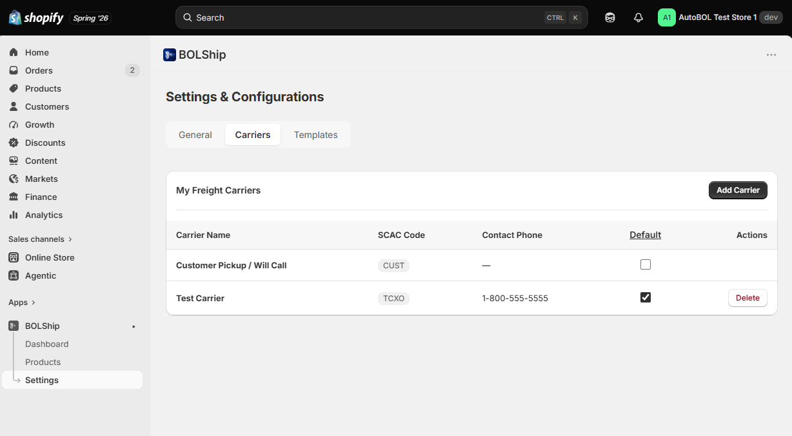Viewport: 792px width, 436px height.
Task: Click the My Freight Carriers heading
Action: [x=219, y=190]
